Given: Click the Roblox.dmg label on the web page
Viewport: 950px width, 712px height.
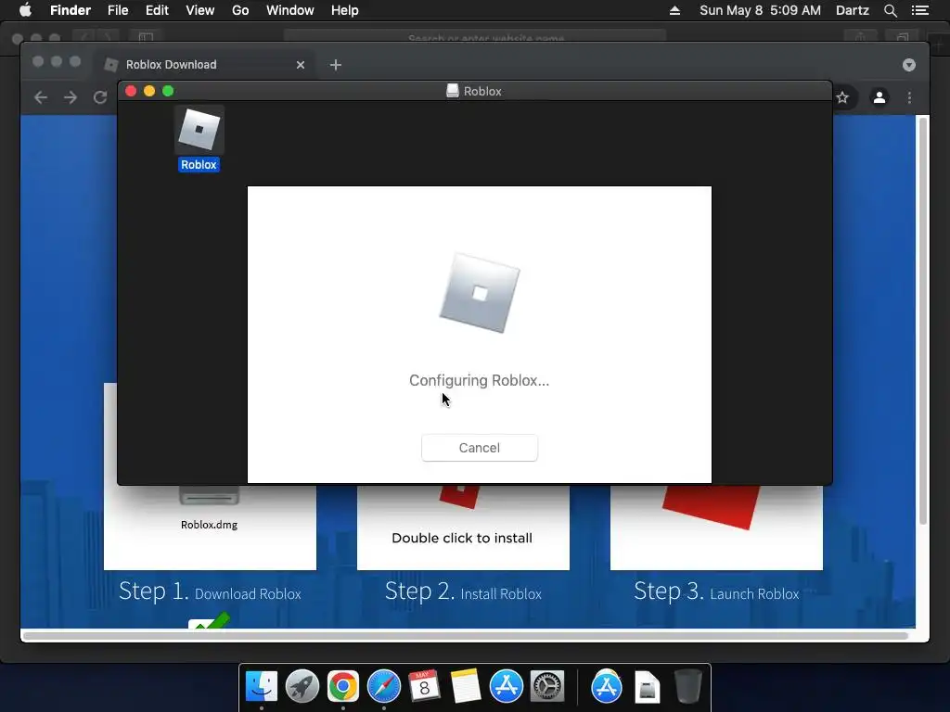Looking at the screenshot, I should point(209,525).
